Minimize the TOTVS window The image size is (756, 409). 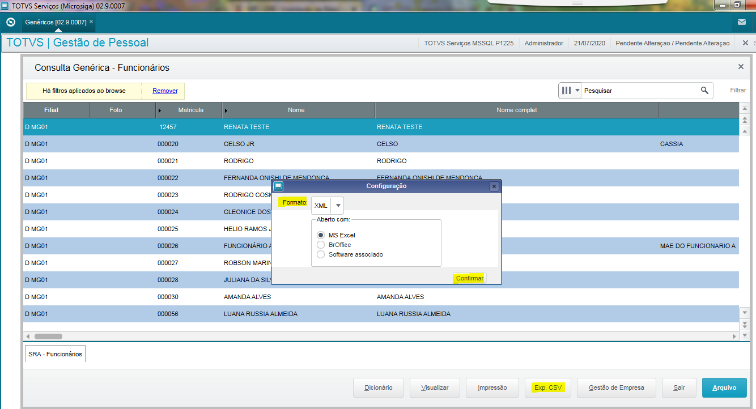(723, 5)
